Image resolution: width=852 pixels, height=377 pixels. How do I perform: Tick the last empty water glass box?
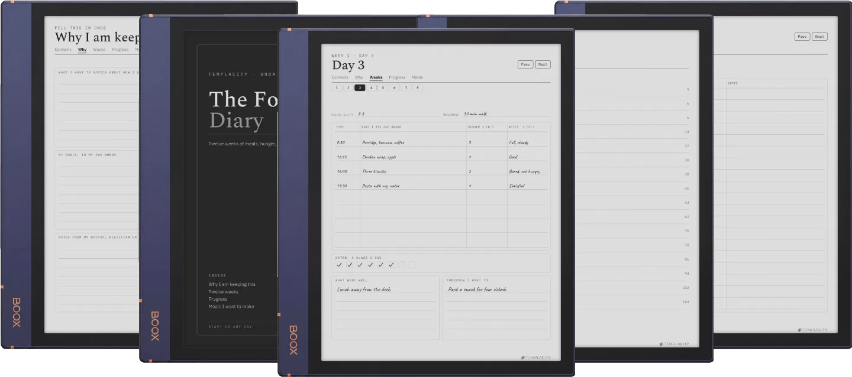(412, 265)
